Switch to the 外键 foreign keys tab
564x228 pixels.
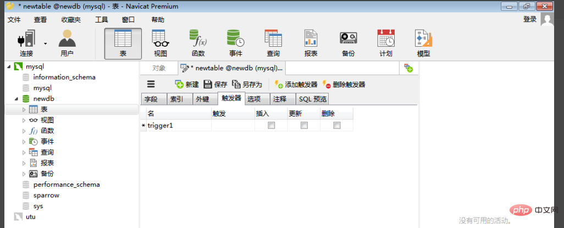205,99
